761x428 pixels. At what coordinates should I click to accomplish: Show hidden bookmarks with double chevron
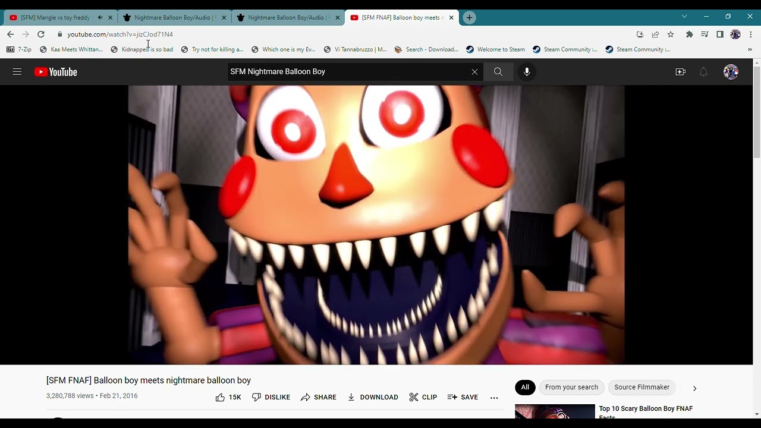point(750,49)
